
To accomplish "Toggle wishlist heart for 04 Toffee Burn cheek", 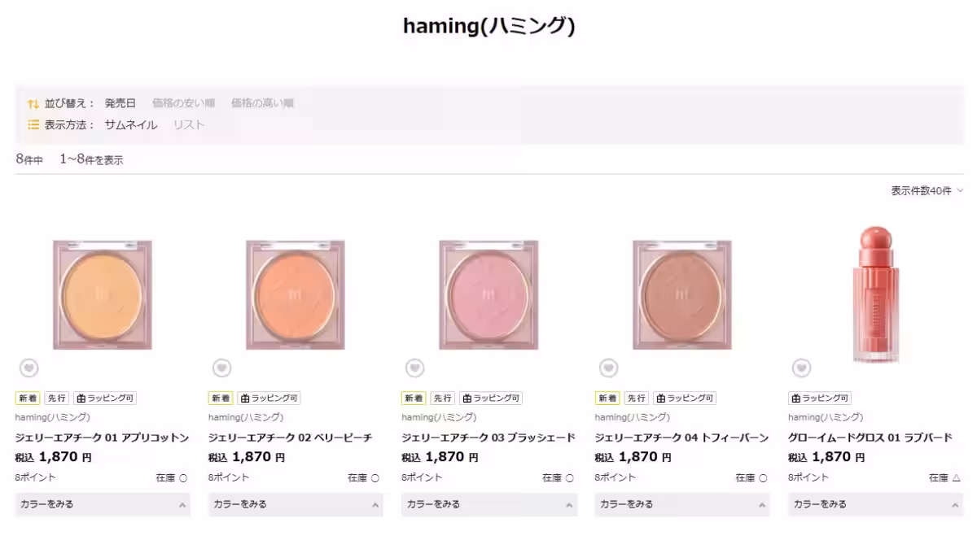I will coord(608,368).
